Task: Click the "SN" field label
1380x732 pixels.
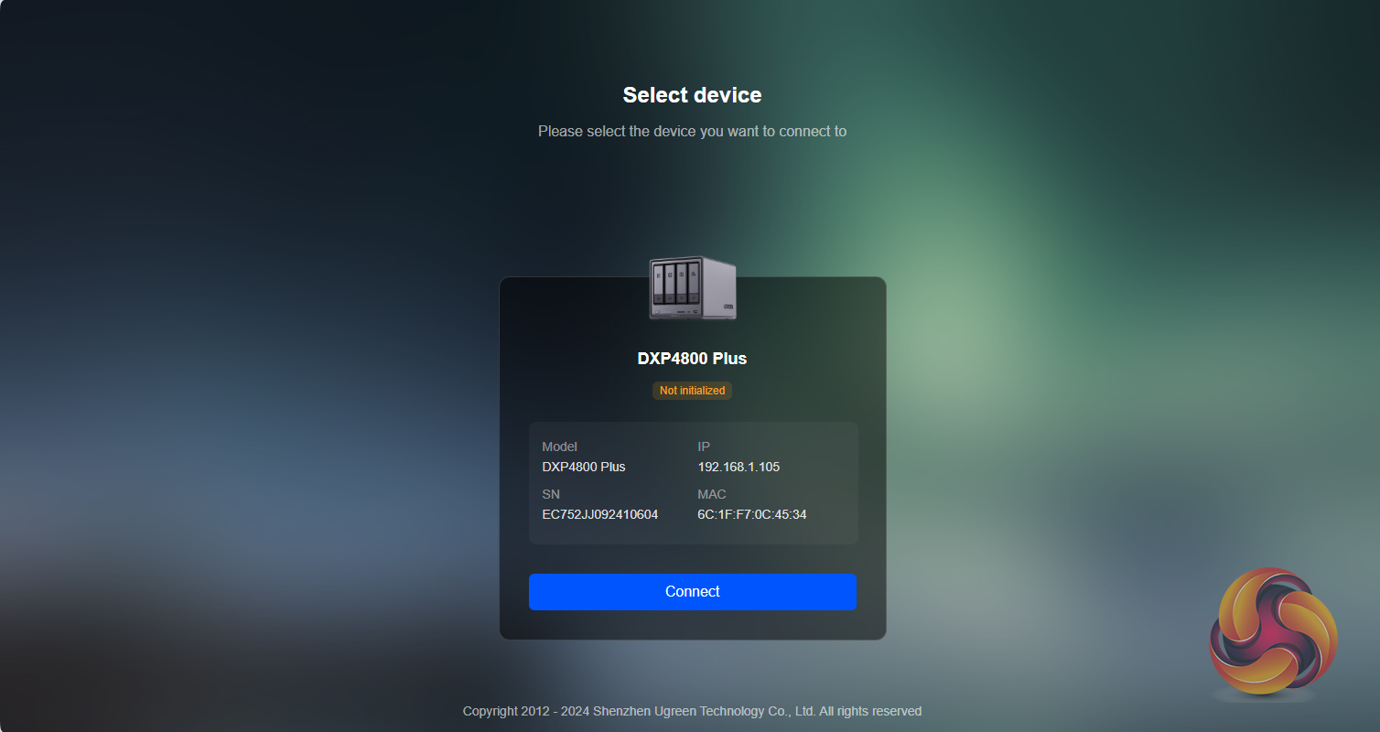Action: tap(551, 495)
